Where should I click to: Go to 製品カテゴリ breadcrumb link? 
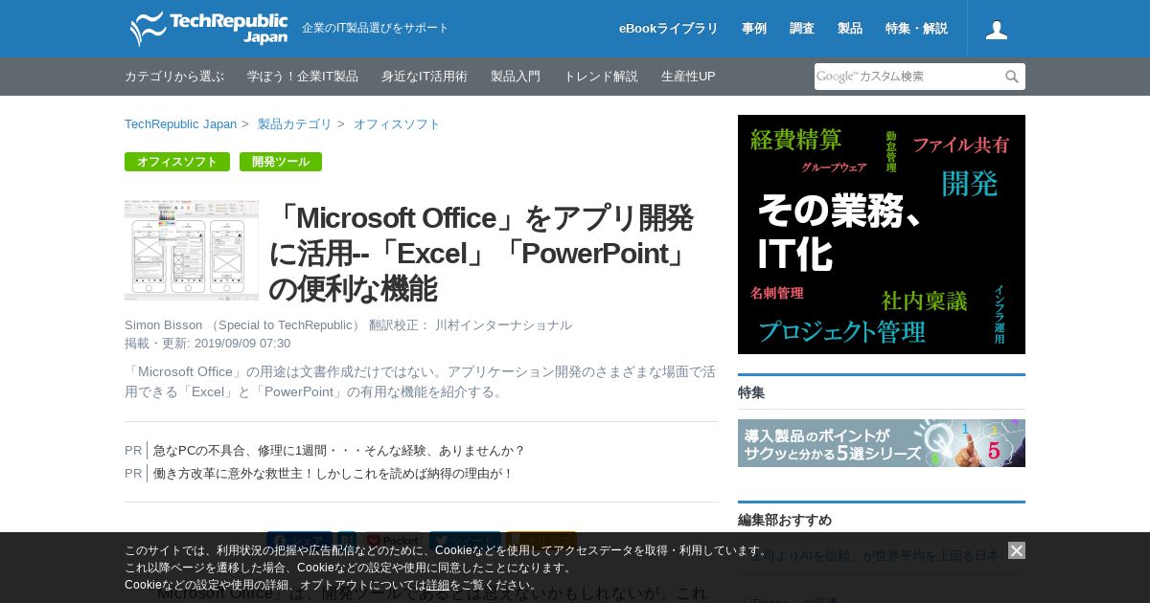294,124
